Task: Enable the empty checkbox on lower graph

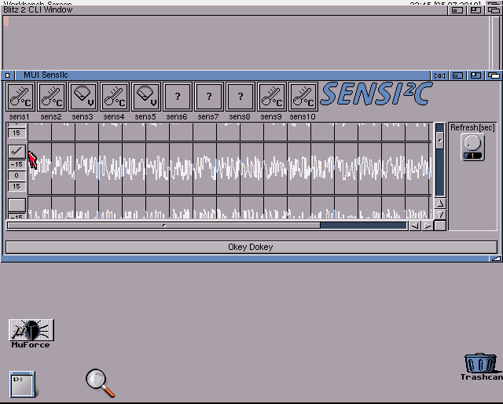Action: pos(17,205)
